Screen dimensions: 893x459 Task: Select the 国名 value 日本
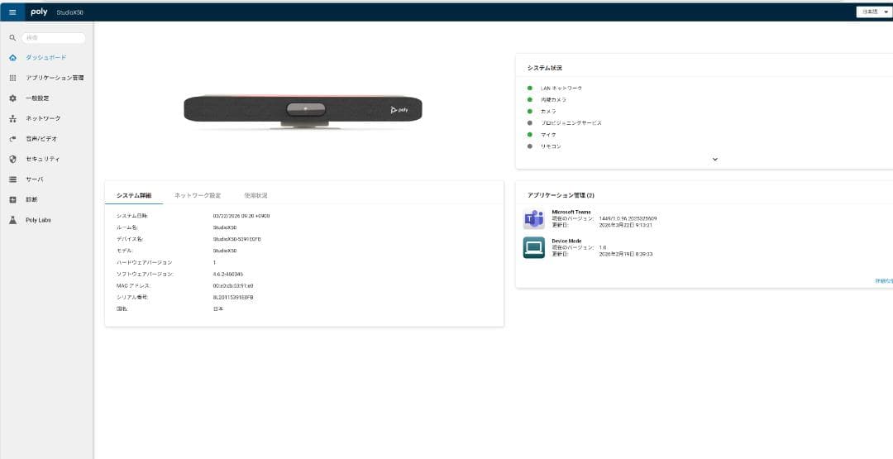(218, 309)
